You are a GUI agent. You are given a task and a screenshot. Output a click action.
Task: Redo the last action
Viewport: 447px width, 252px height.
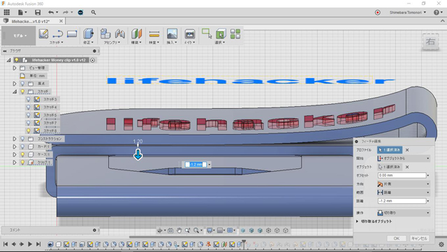pyautogui.click(x=66, y=13)
